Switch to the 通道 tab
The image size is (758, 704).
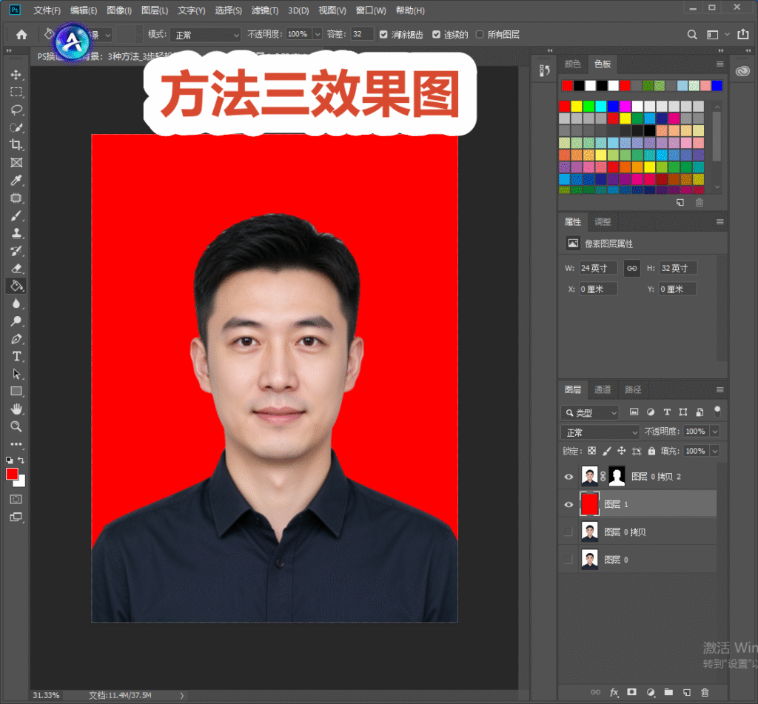coord(603,389)
